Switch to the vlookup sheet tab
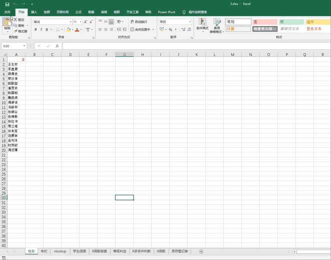 pyautogui.click(x=60, y=251)
